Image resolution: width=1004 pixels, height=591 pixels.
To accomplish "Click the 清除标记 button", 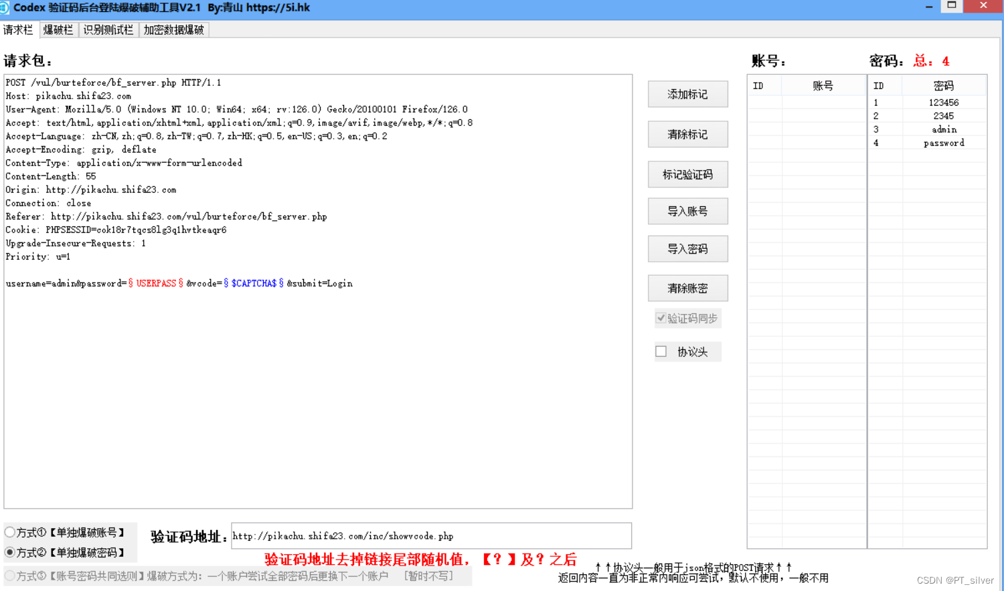I will point(687,135).
